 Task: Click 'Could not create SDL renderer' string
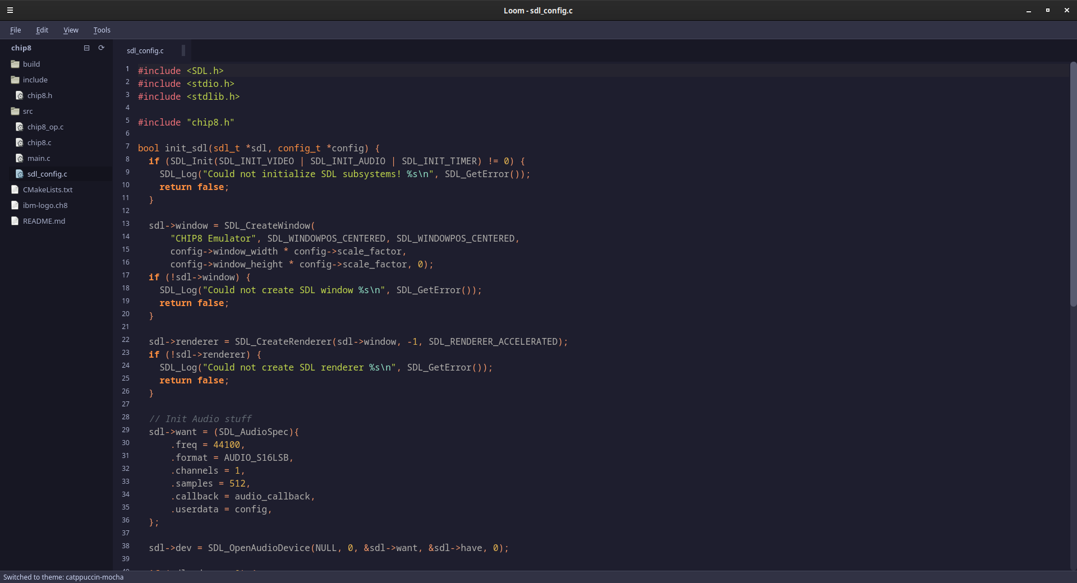(x=286, y=367)
